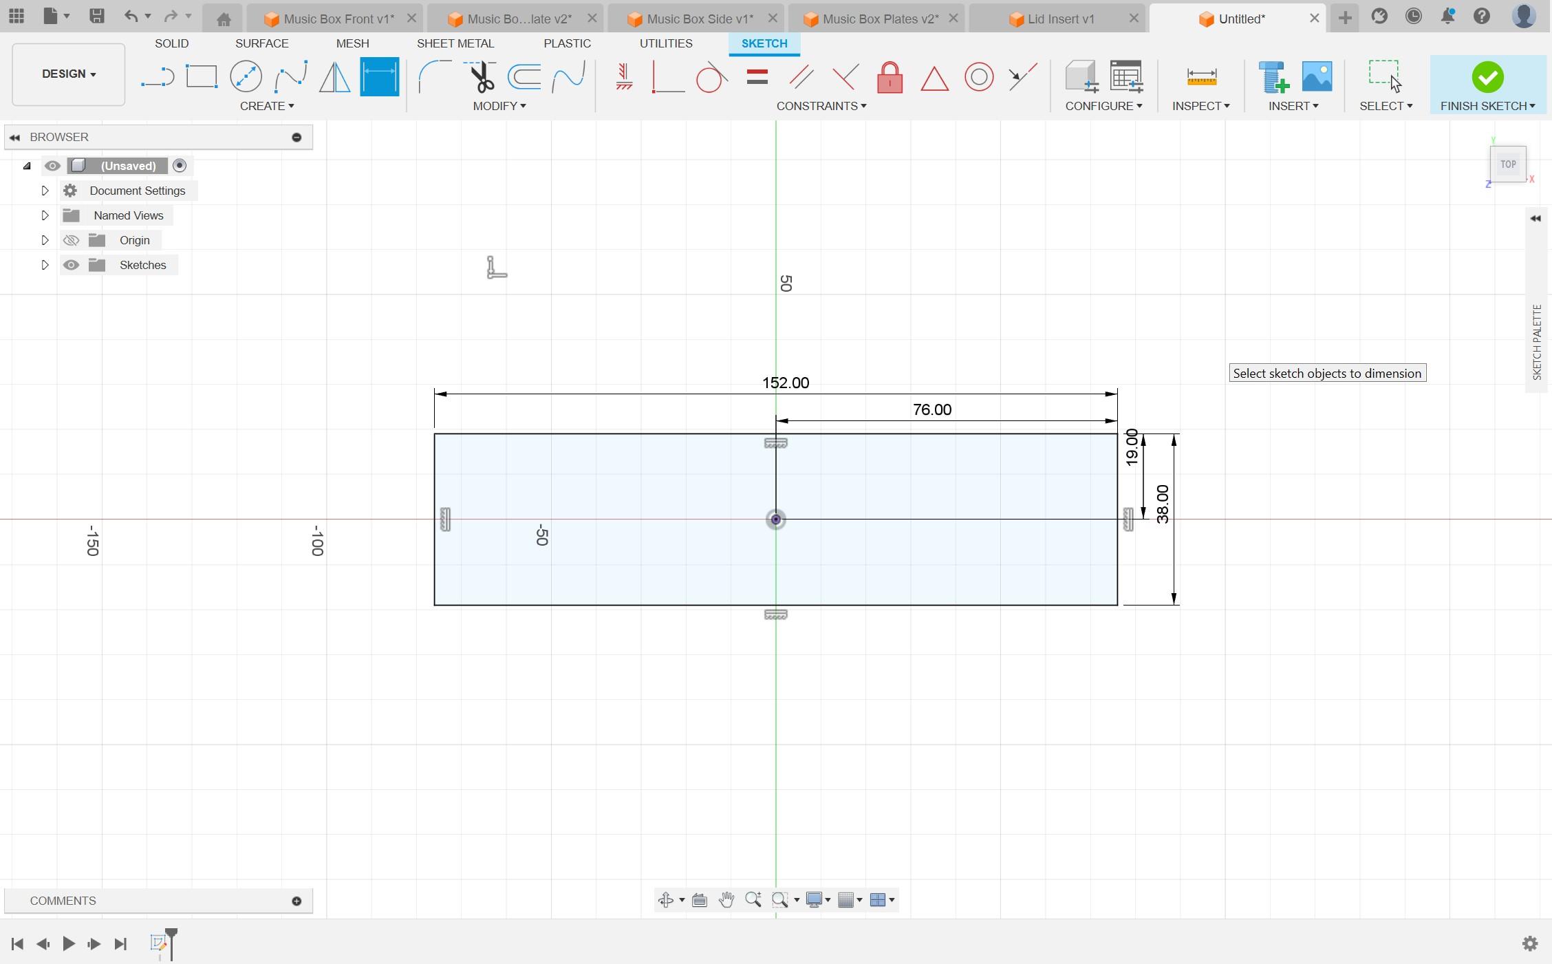Expand the SKETCH PALETTE panel
Viewport: 1552px width, 964px height.
(1535, 219)
